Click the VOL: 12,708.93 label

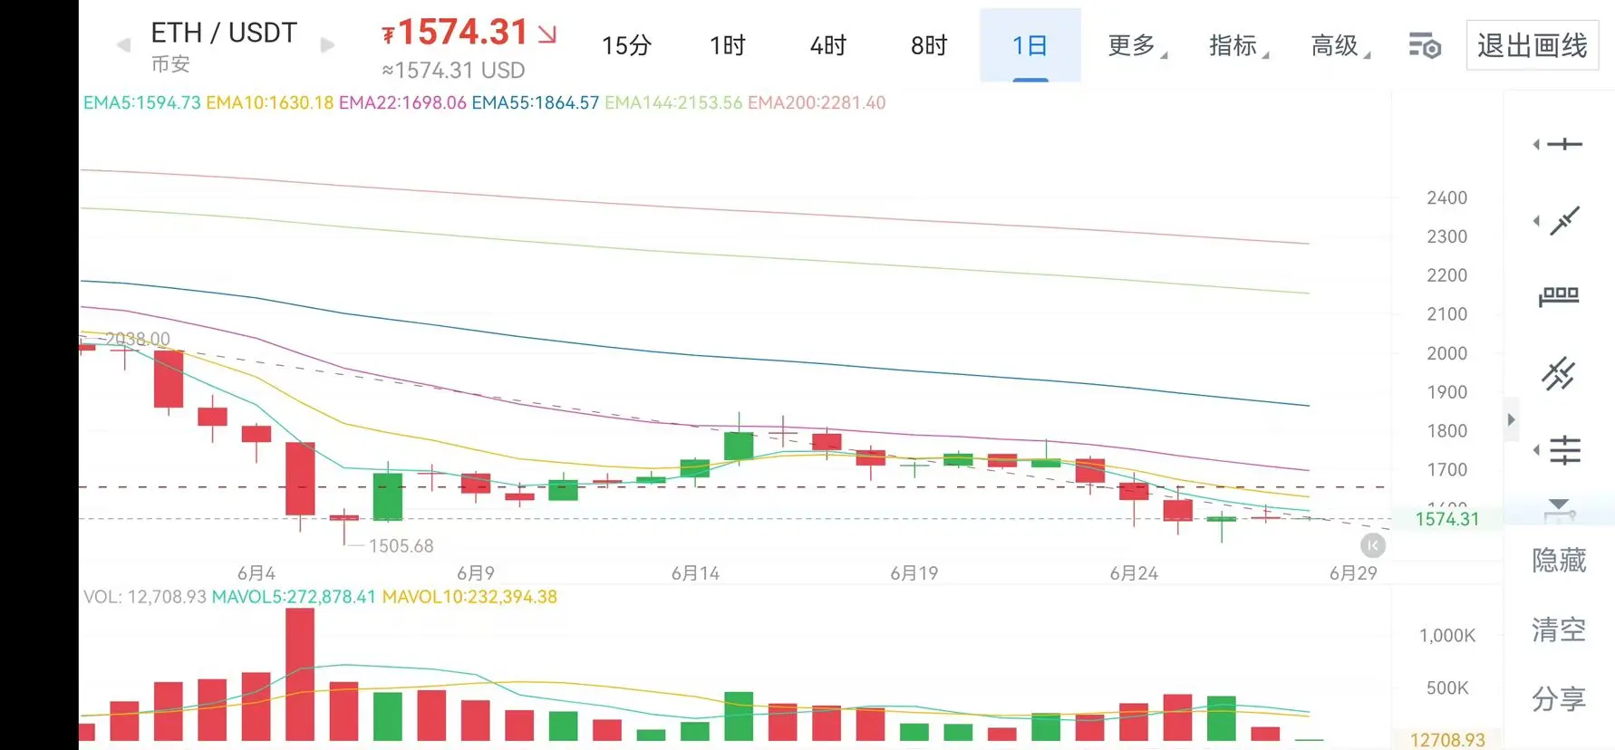pos(145,597)
